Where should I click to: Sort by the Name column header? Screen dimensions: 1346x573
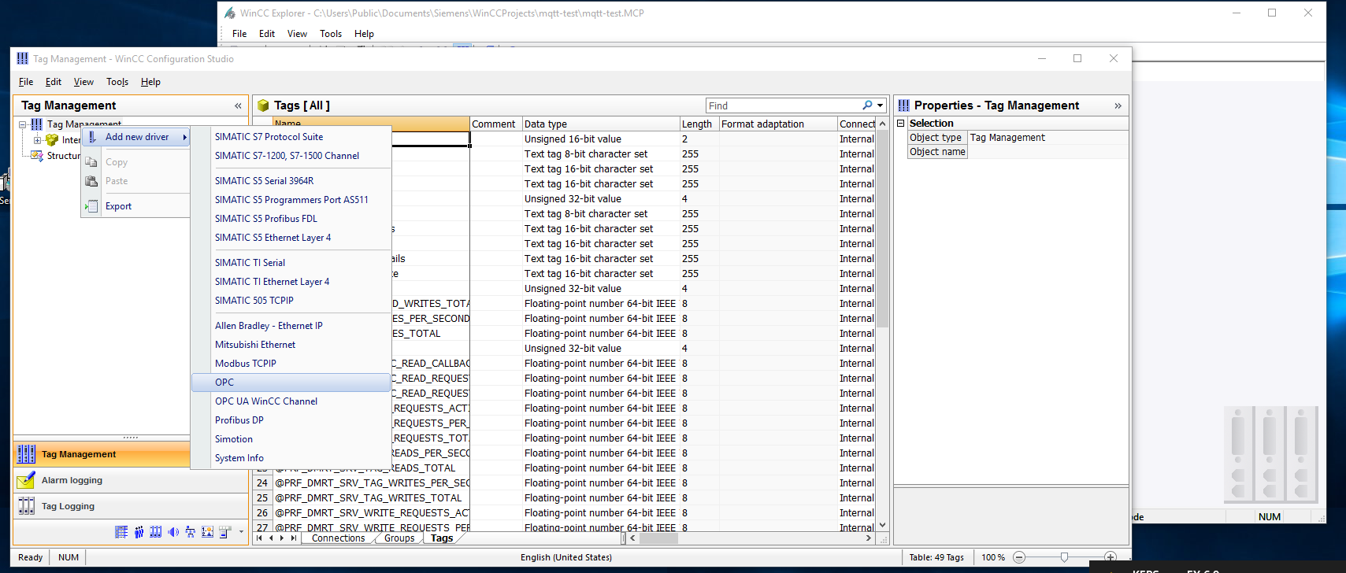(x=371, y=124)
